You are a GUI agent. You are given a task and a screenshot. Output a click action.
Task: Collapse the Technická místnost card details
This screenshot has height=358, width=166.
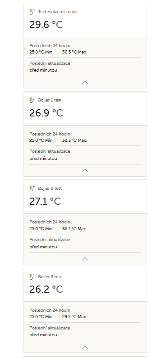(85, 82)
